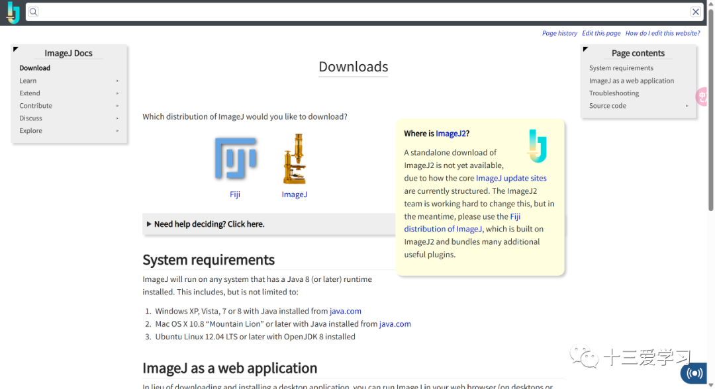This screenshot has height=389, width=715.
Task: Expand the Contribute submenu arrow
Action: tap(117, 106)
